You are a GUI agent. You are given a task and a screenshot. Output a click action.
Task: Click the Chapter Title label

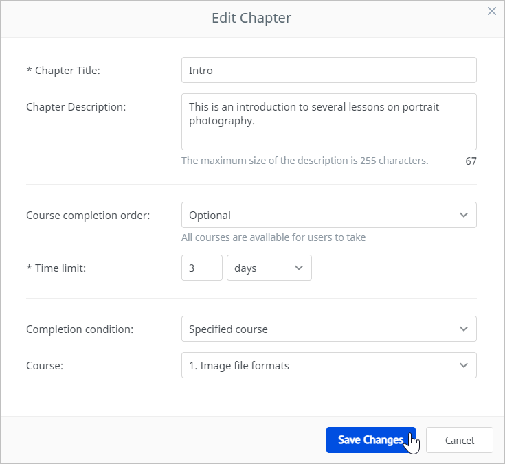pyautogui.click(x=67, y=70)
